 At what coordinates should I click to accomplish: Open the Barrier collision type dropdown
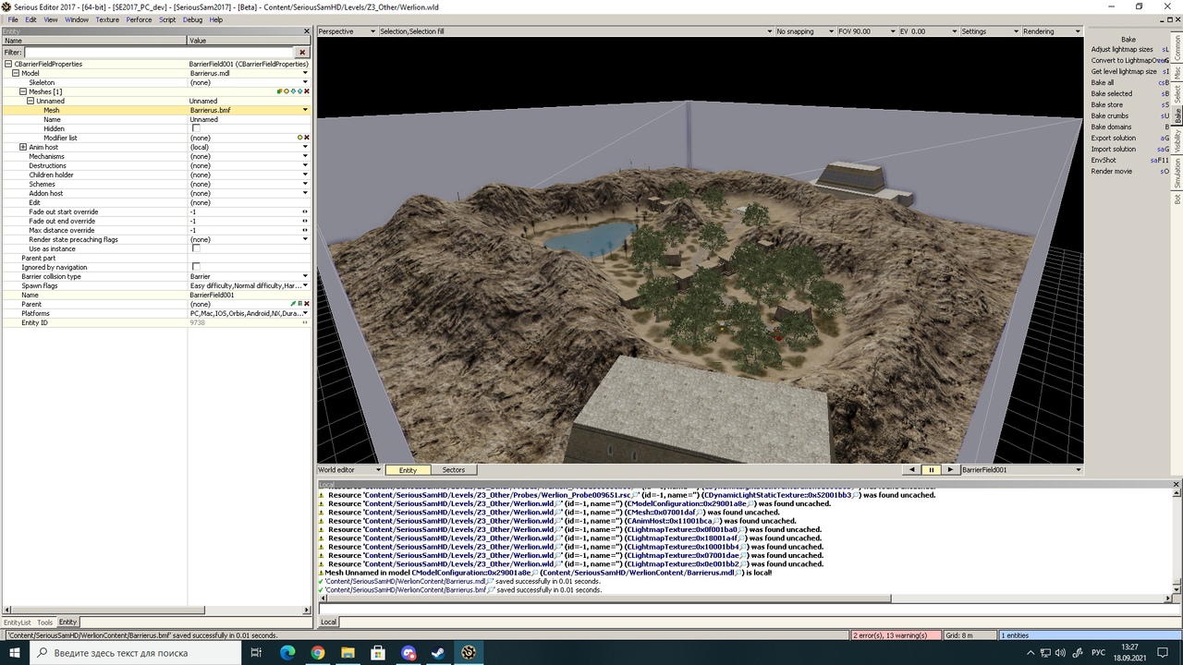point(305,276)
